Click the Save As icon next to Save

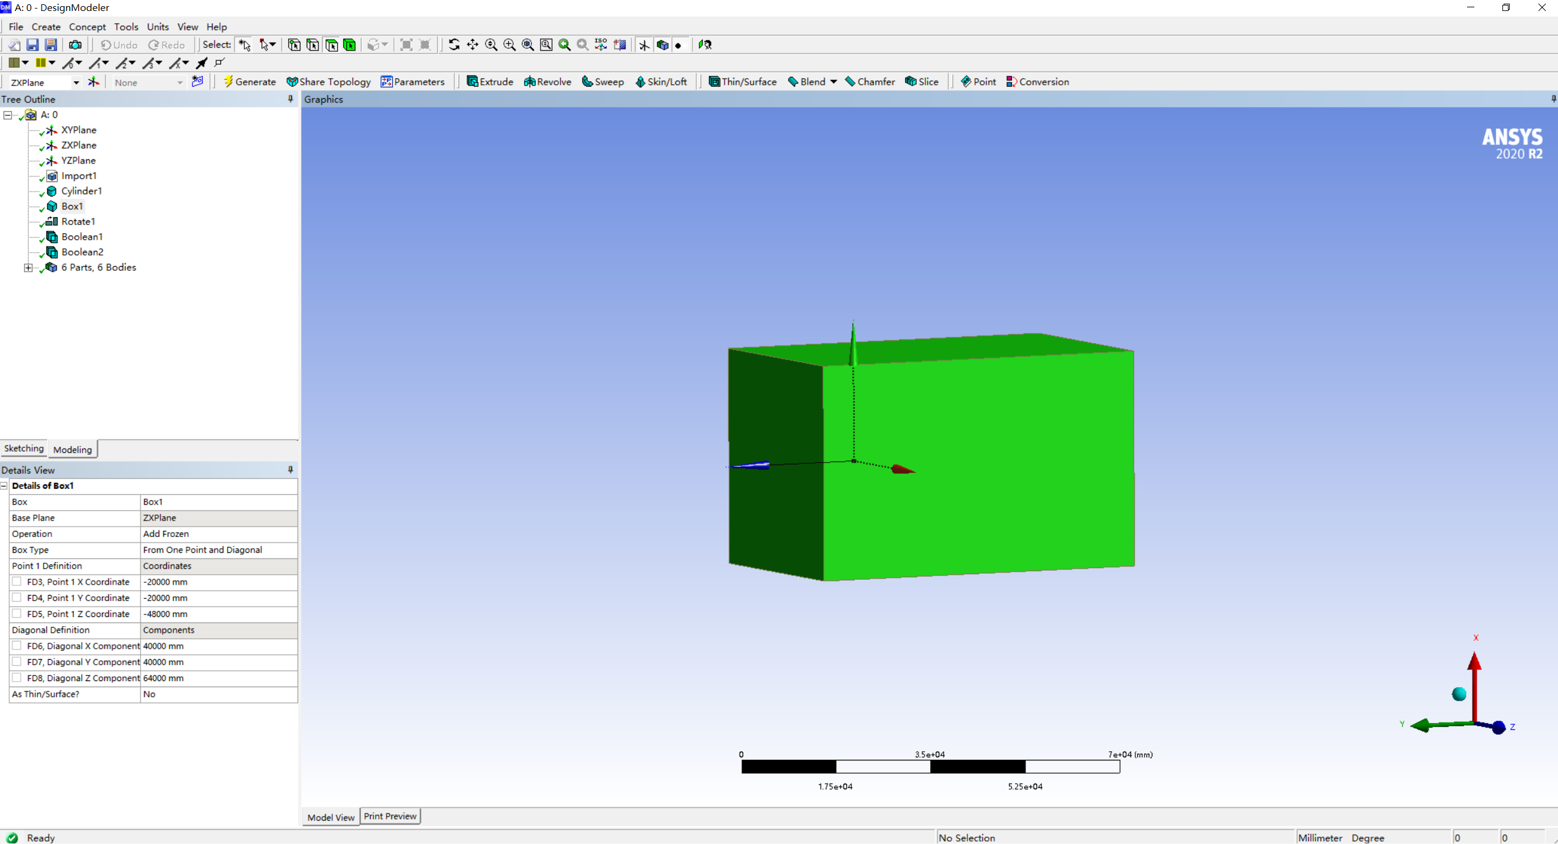(51, 45)
